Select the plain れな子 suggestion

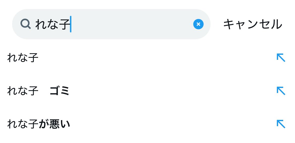click(x=23, y=58)
